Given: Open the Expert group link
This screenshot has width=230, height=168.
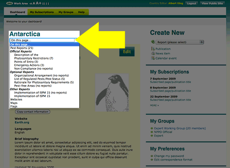Looking at the screenshot, I should pyautogui.click(x=159, y=136).
